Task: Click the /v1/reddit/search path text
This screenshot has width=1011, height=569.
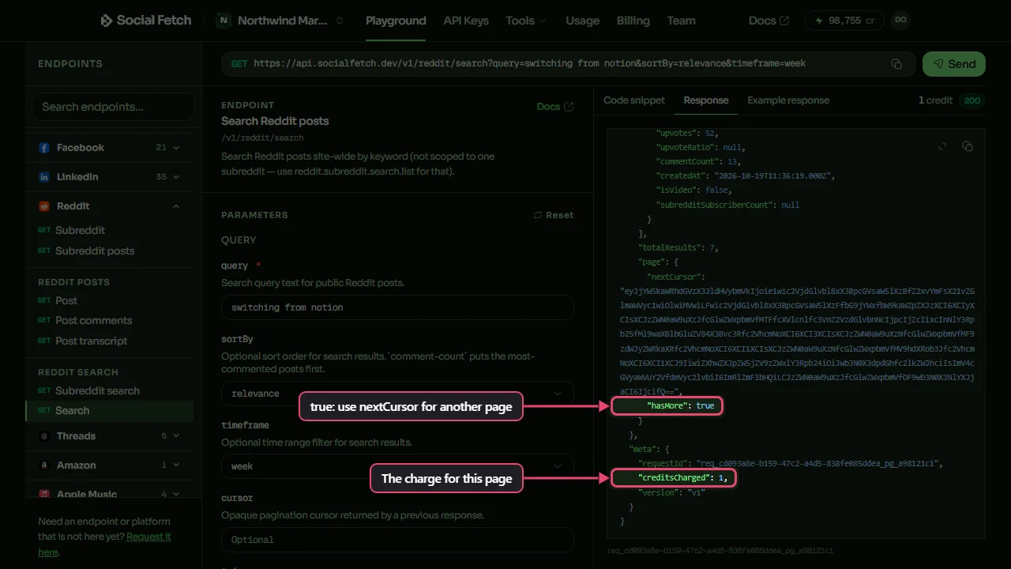Action: [x=262, y=138]
